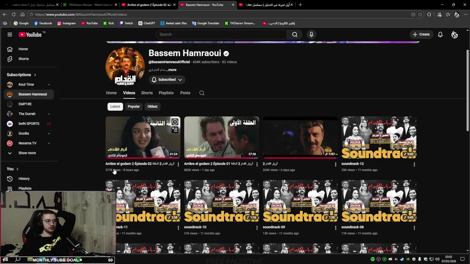
Task: Open the YouTube guide hamburger menu
Action: 10,34
